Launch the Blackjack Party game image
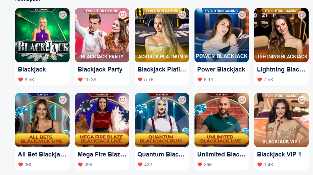 tap(102, 35)
